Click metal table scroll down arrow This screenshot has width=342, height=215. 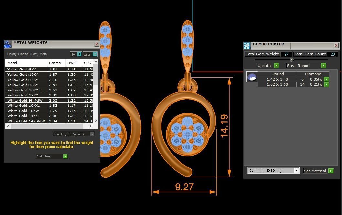(96, 121)
